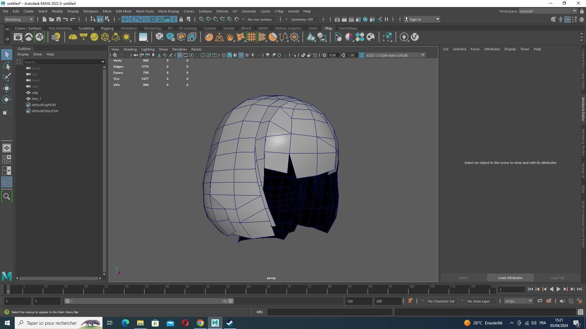
Task: Open the Mesh Tools menu
Action: coord(145,11)
